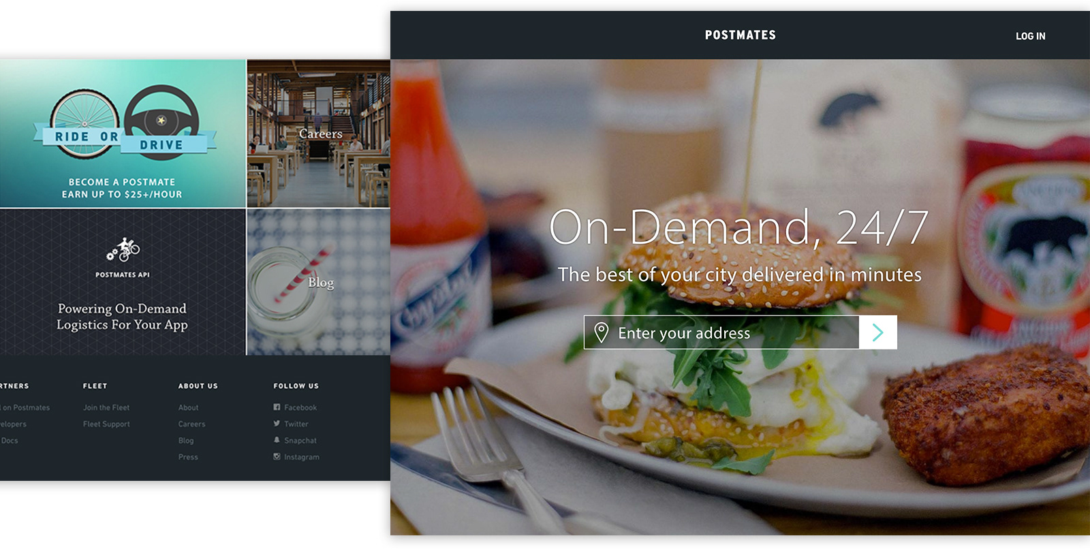This screenshot has width=1090, height=549.
Task: Click the Snapchat ghost icon in footer
Action: click(277, 440)
